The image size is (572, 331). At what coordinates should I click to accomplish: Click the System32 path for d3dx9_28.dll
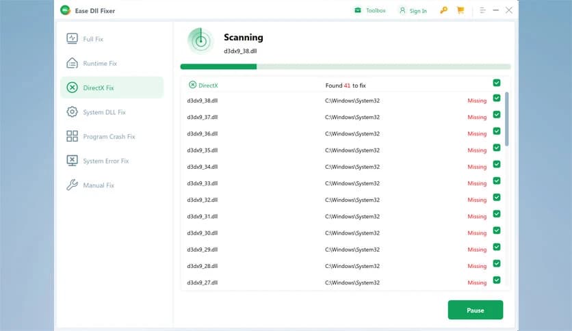[x=352, y=266]
